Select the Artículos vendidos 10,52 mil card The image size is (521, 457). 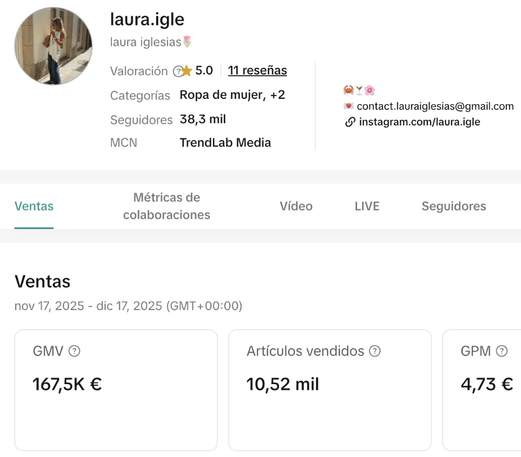[330, 390]
